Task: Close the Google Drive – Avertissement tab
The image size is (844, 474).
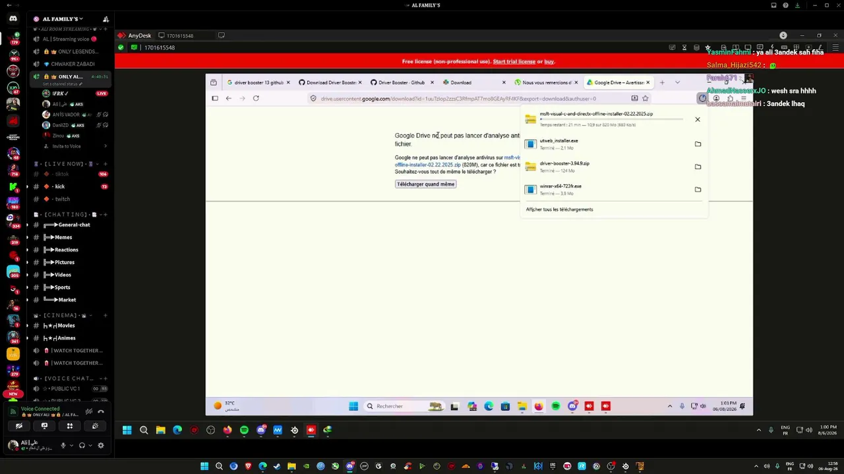Action: point(648,82)
